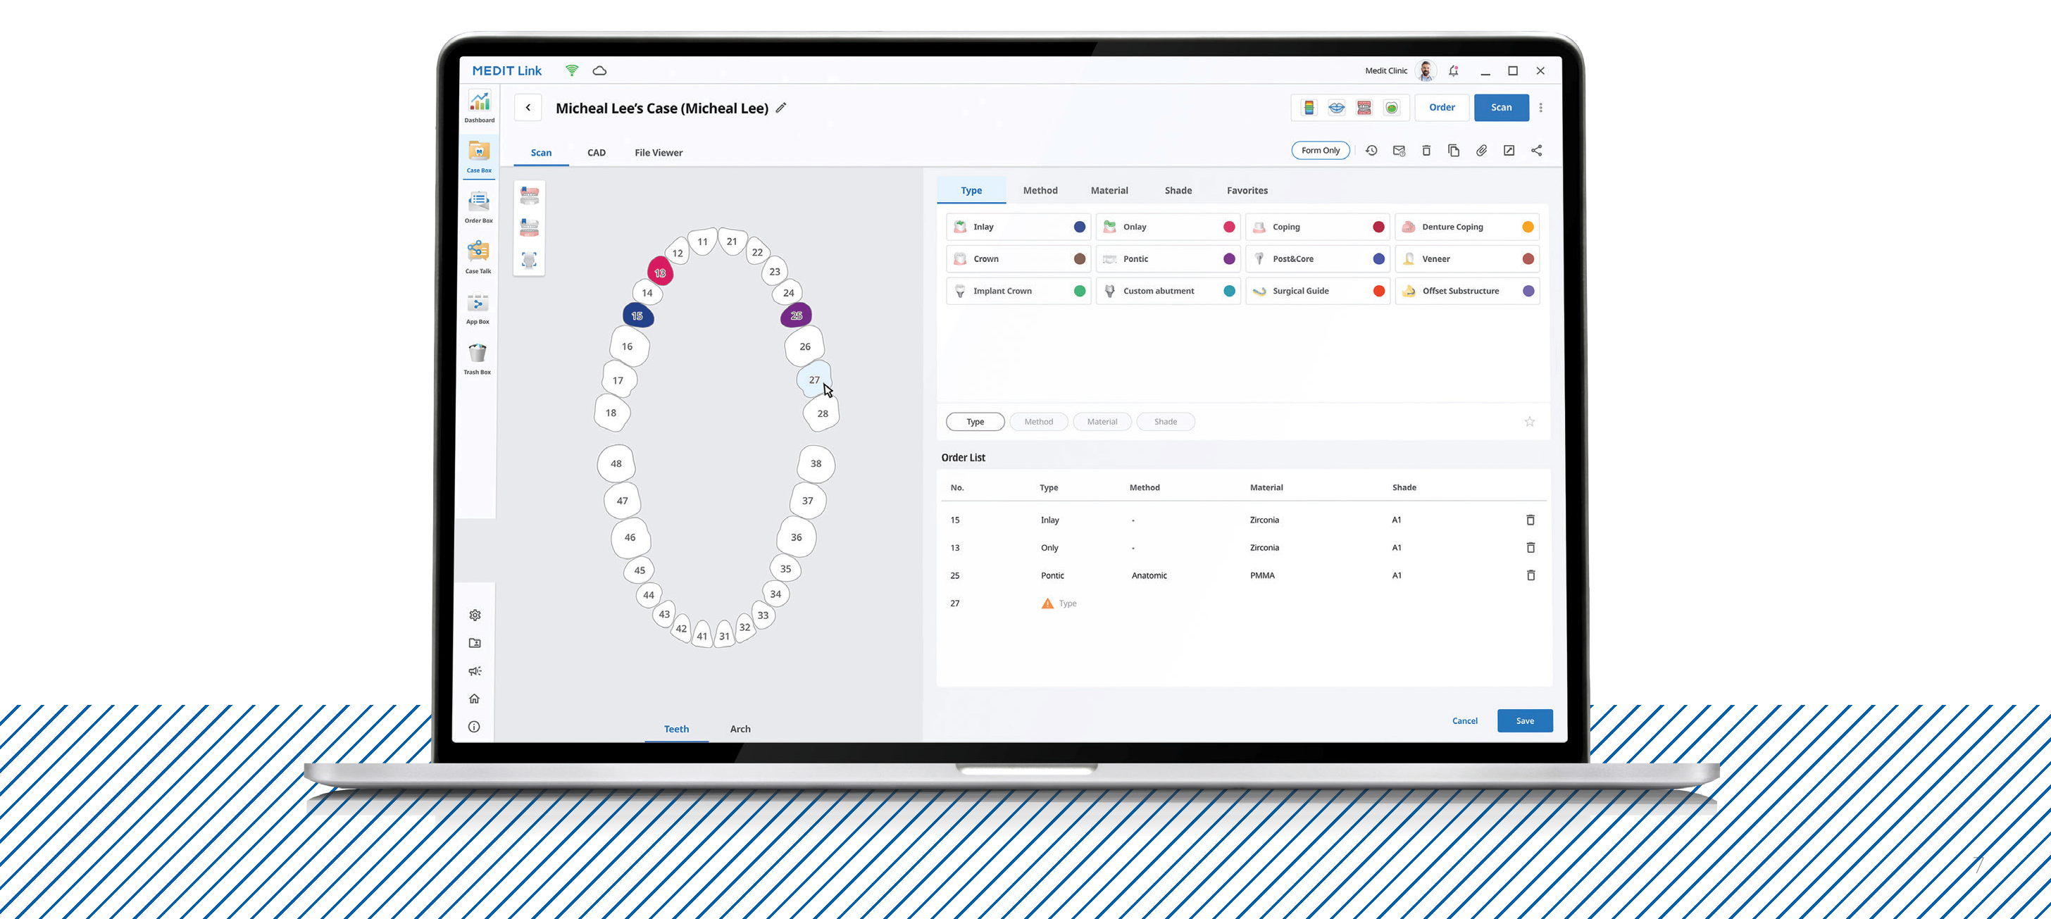Select tooth 36 on the chart
Screen dimensions: 2051x919
[x=795, y=537]
